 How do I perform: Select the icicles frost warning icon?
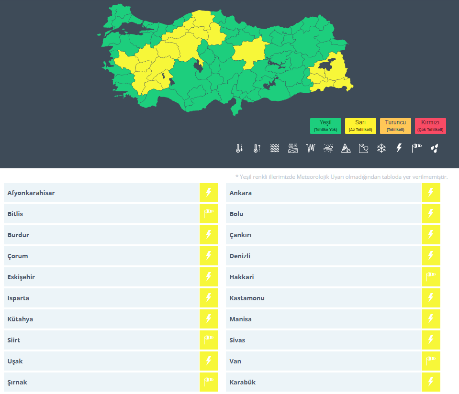pos(311,148)
